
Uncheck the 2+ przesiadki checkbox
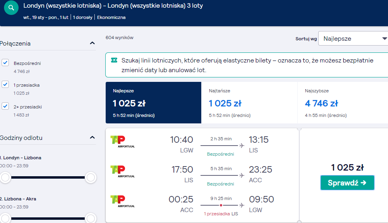coord(5,106)
